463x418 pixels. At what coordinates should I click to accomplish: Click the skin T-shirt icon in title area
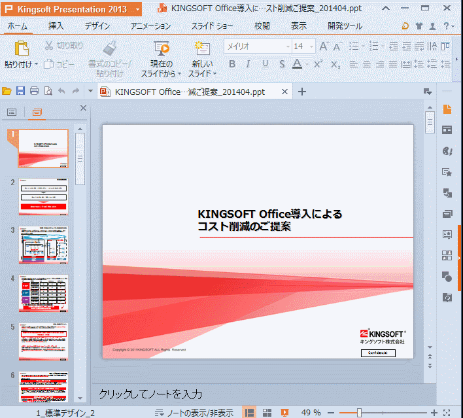tap(419, 26)
